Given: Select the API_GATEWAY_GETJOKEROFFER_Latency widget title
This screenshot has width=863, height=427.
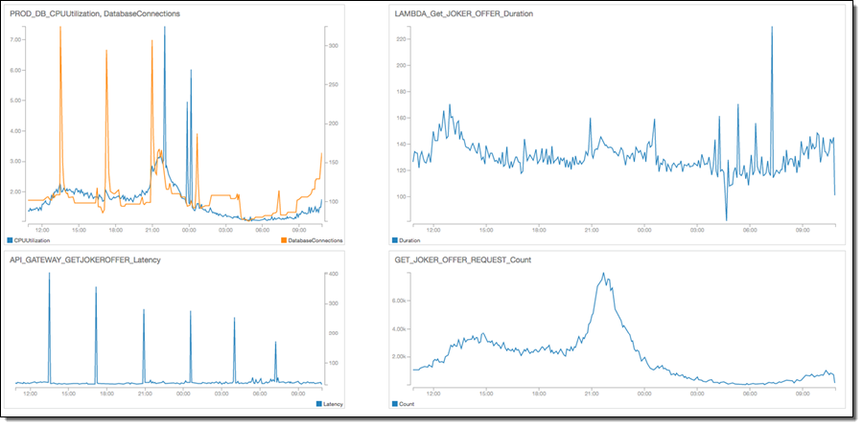Looking at the screenshot, I should point(78,258).
